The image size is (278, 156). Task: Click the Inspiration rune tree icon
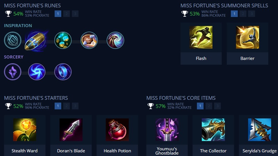[13, 40]
